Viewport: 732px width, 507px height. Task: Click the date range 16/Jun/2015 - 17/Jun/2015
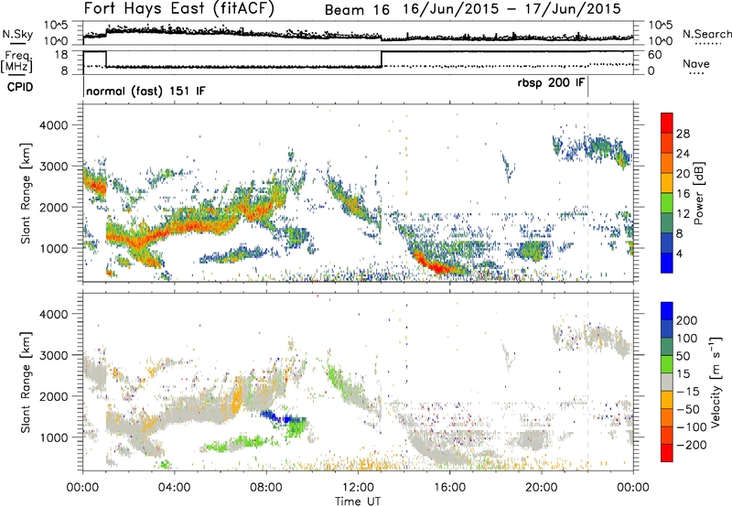512,9
